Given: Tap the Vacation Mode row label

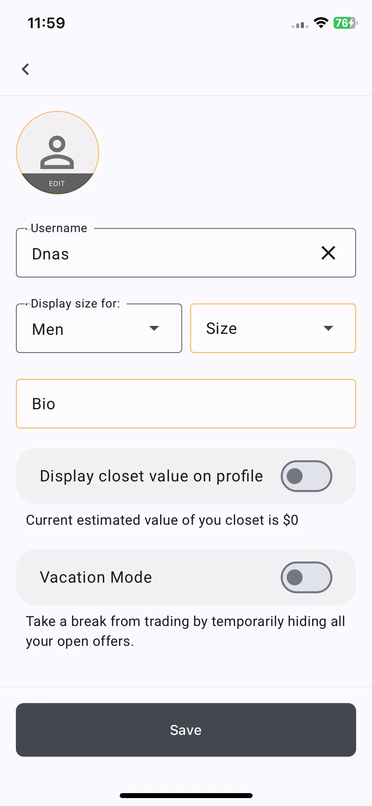Looking at the screenshot, I should (x=96, y=577).
